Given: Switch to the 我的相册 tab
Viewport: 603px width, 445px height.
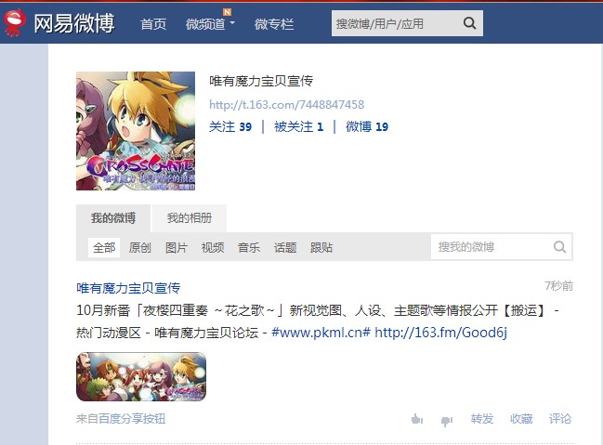Looking at the screenshot, I should pos(190,218).
